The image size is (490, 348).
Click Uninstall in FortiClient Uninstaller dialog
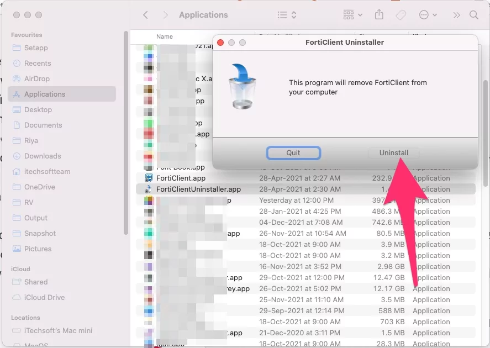tap(393, 153)
